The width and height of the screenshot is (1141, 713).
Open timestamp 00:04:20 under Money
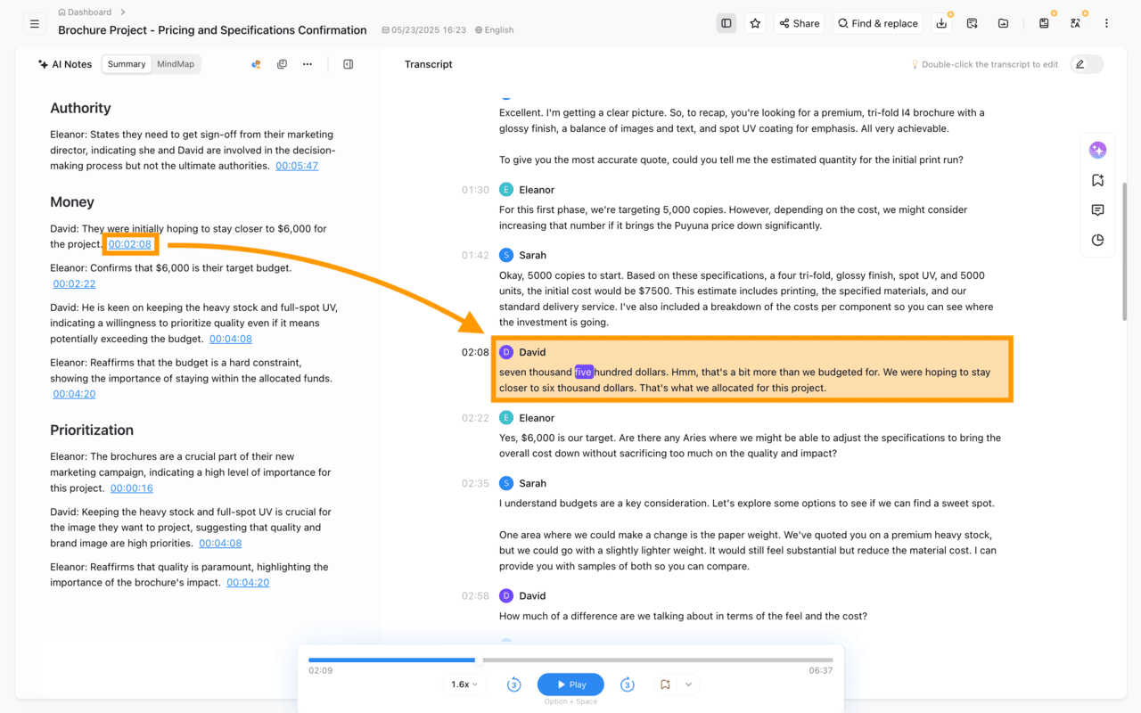pyautogui.click(x=74, y=394)
